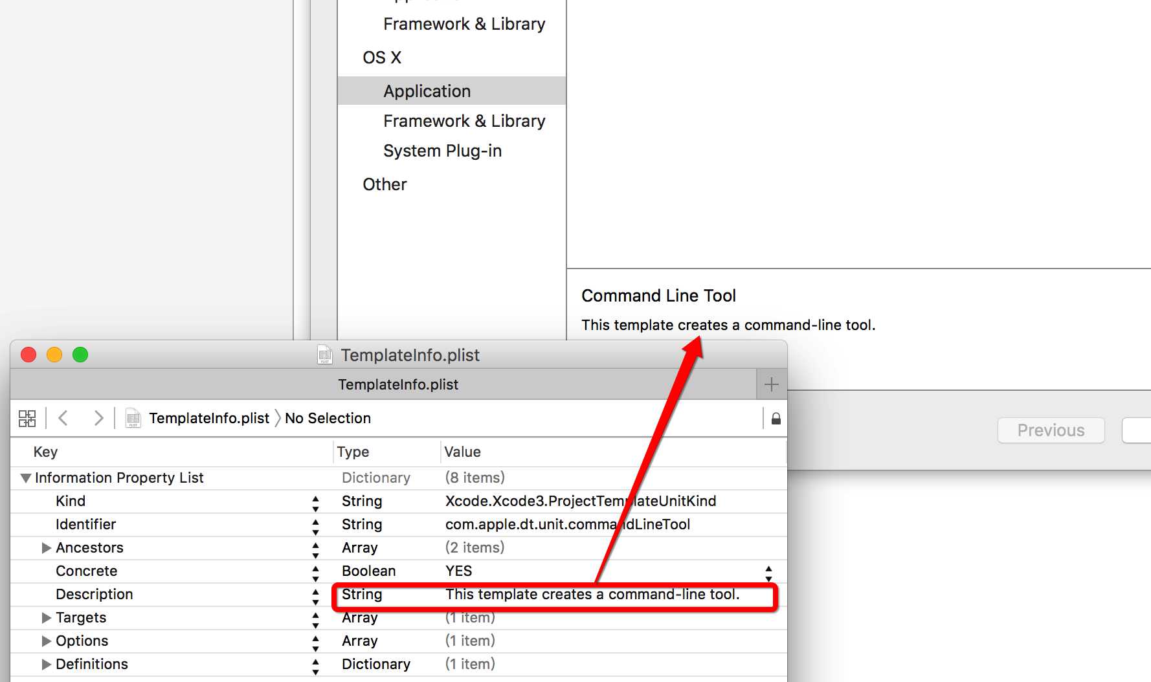The height and width of the screenshot is (682, 1151).
Task: Click the Boolean type of Concrete
Action: (368, 571)
